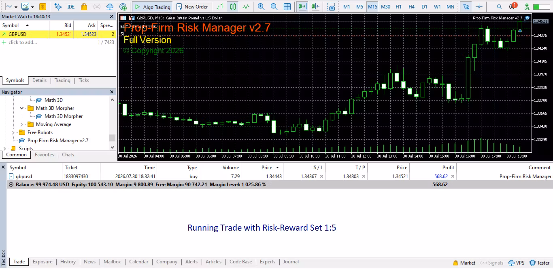This screenshot has height=269, width=553.
Task: Switch to Market Watch Trading tab
Action: pyautogui.click(x=62, y=80)
